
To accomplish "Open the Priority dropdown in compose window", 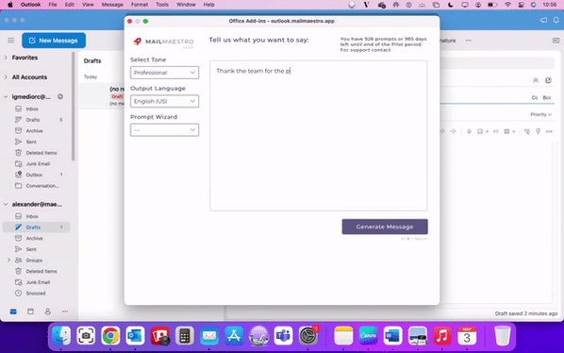I will pos(541,114).
